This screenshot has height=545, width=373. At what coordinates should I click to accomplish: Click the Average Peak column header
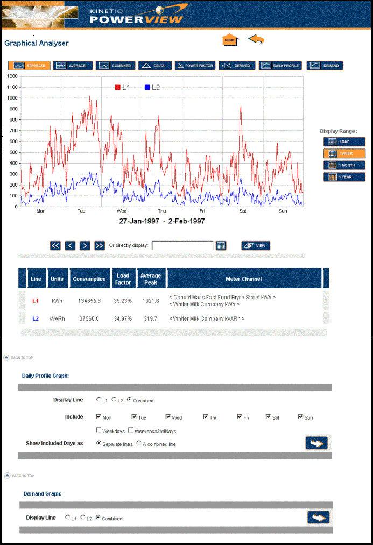coord(151,279)
